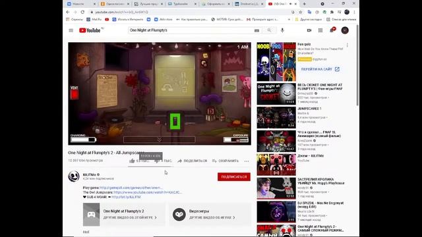
Task: Open the Gmail 'Проверьте адрес' bookmark
Action: tap(262, 19)
